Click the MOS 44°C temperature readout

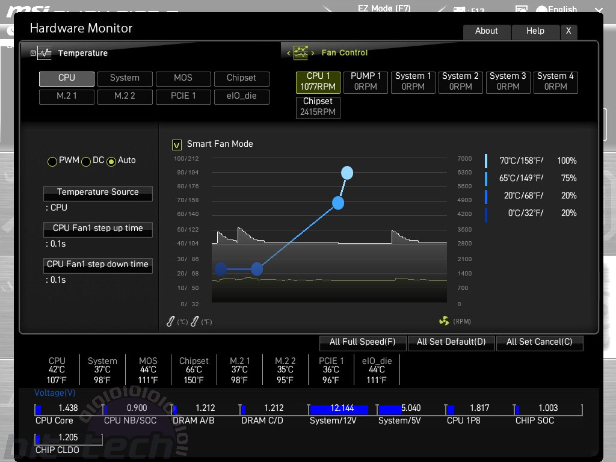point(148,370)
